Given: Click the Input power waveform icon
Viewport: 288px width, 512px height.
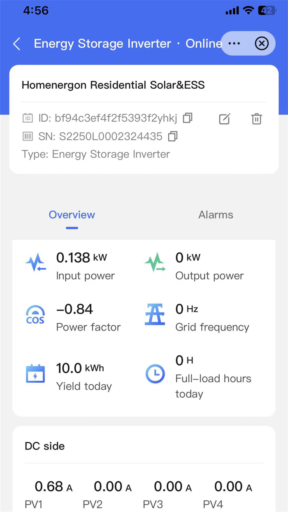Looking at the screenshot, I should pos(35,262).
